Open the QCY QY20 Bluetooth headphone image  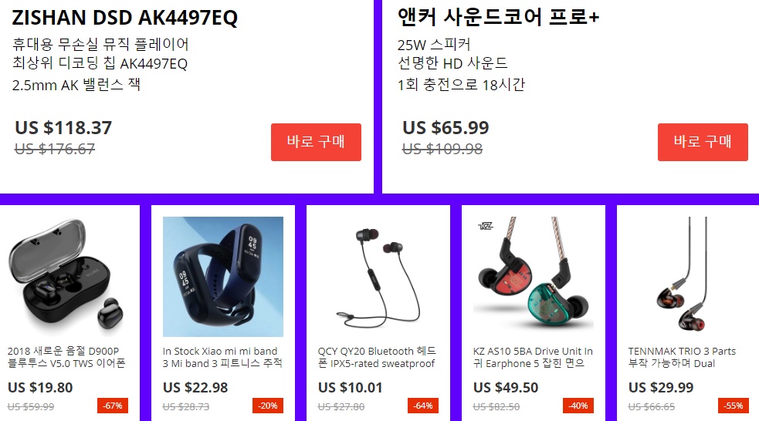[x=378, y=277]
